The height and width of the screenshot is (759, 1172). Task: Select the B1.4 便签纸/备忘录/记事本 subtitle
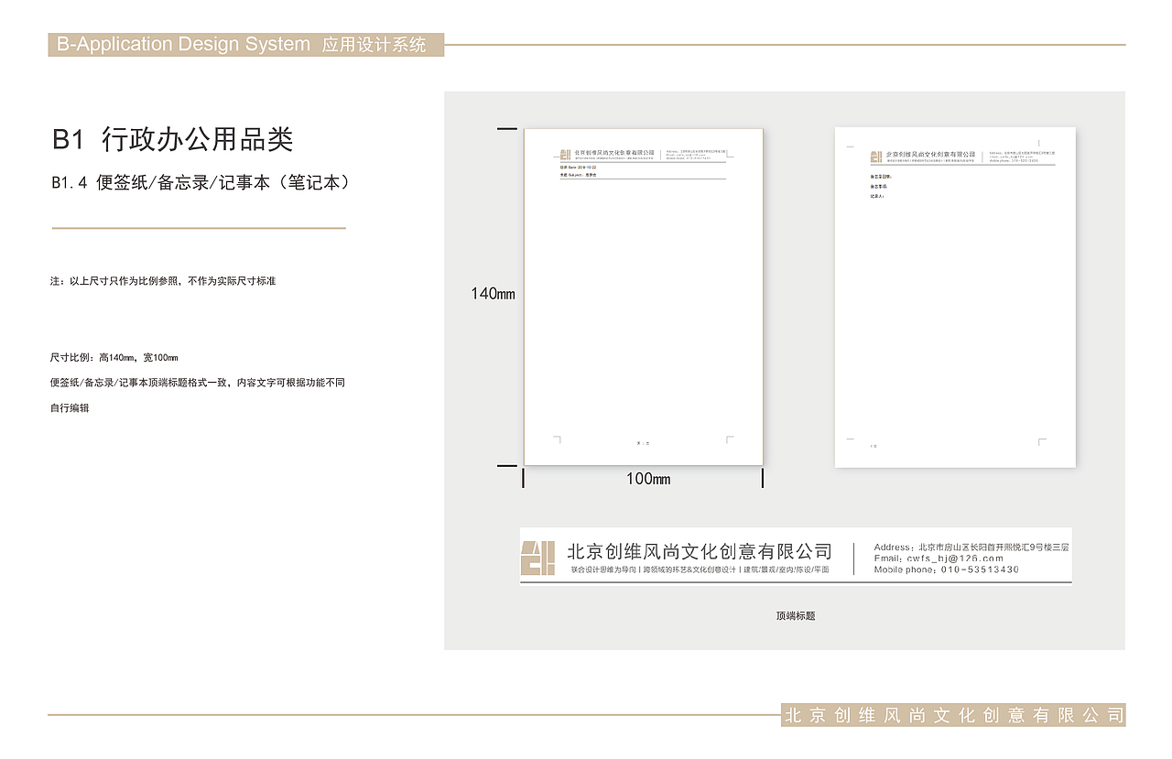click(200, 182)
